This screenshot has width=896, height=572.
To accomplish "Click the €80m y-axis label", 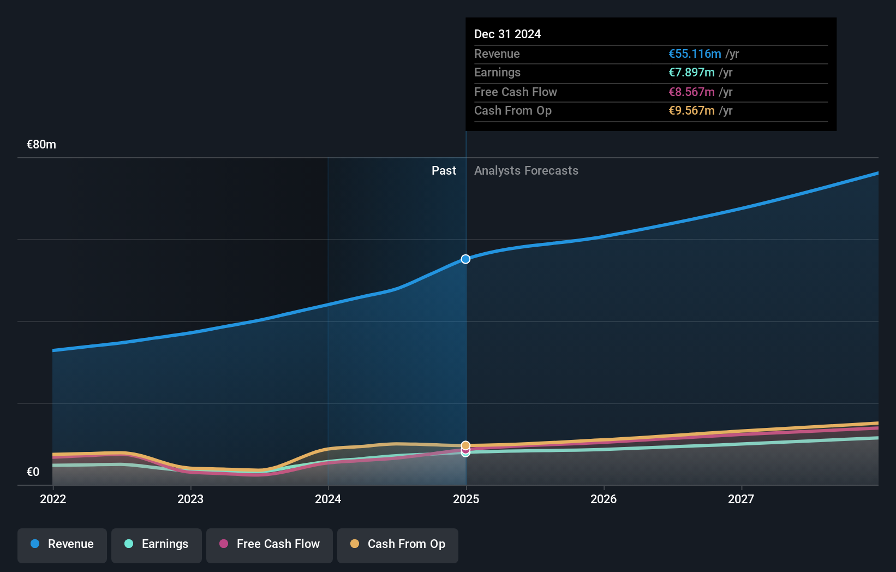I will click(41, 145).
